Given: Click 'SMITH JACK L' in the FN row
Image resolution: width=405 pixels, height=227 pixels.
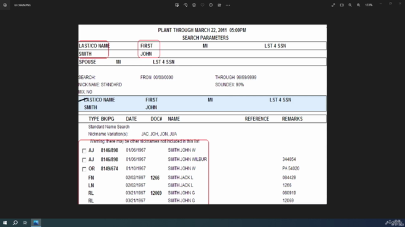Looking at the screenshot, I should pyautogui.click(x=180, y=178).
